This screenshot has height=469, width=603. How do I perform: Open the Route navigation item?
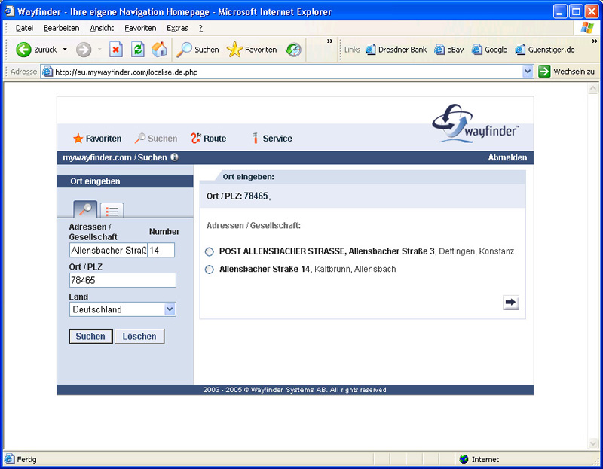(x=208, y=139)
